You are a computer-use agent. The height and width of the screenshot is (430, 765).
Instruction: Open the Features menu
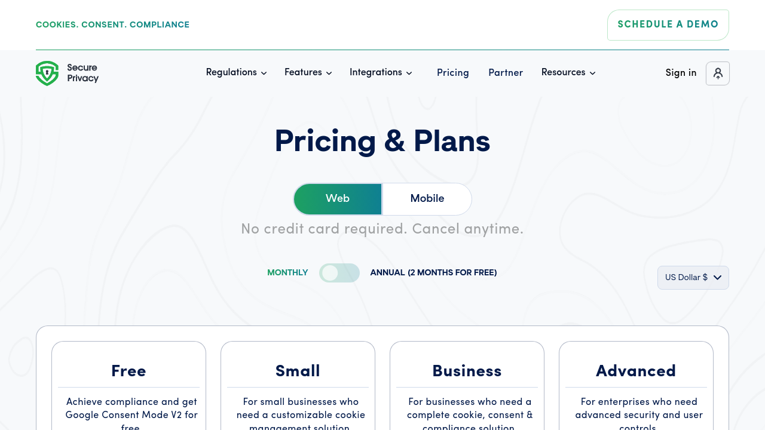pos(303,73)
